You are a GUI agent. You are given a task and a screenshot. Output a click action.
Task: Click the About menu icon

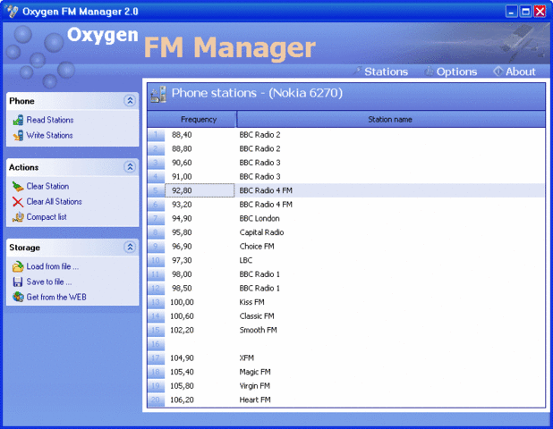click(x=498, y=71)
